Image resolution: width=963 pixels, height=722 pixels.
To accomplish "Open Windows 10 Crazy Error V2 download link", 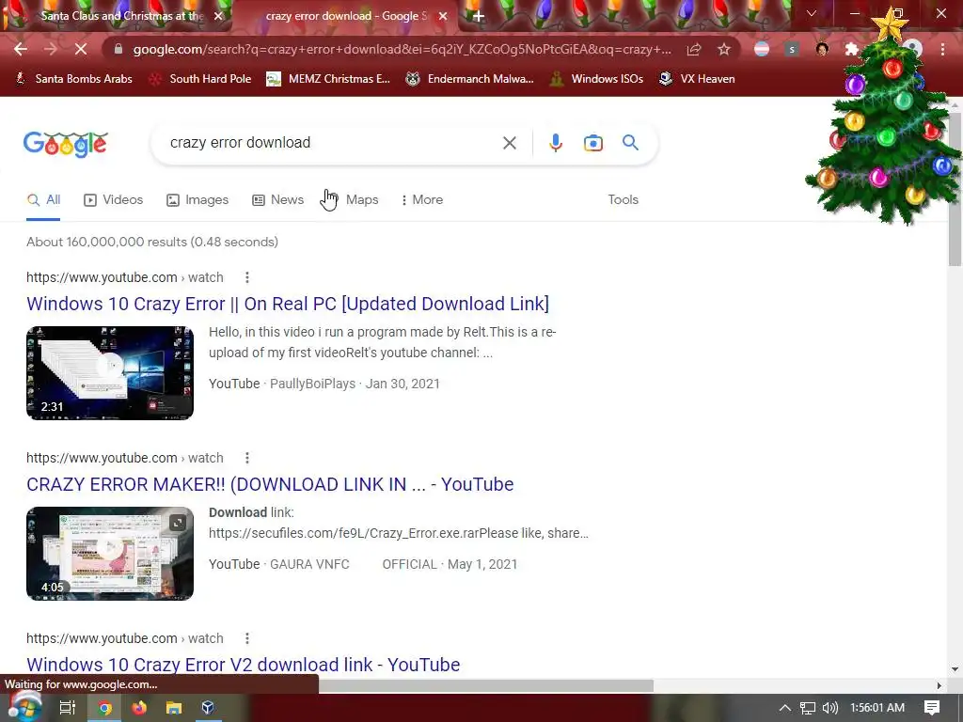I will [244, 665].
